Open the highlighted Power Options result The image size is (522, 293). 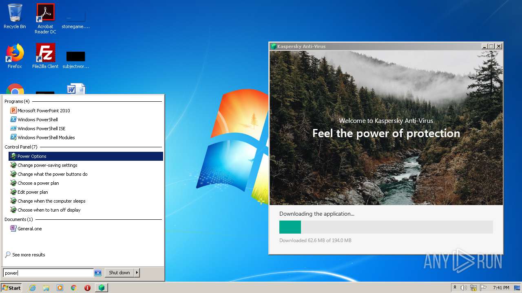click(86, 156)
